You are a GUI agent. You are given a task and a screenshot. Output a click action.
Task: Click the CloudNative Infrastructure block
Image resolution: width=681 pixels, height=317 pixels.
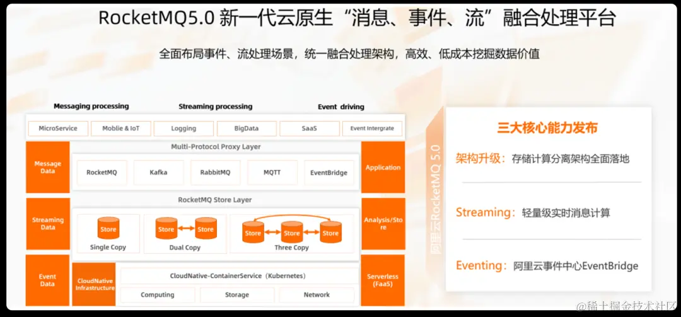click(94, 284)
